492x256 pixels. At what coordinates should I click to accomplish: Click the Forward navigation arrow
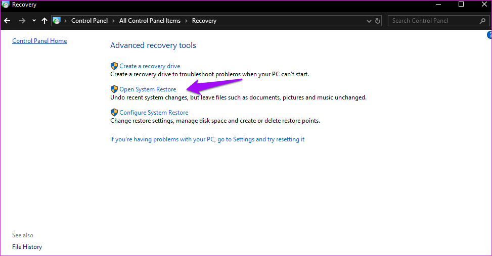click(22, 21)
